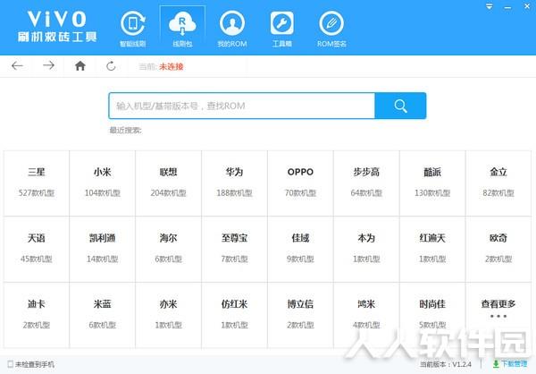Viewport: 536px width, 374px height.
Task: Open the 酷派 brand tile
Action: coord(432,183)
